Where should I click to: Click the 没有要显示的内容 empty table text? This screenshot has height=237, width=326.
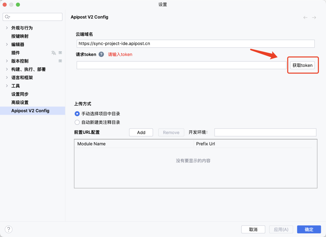click(193, 161)
